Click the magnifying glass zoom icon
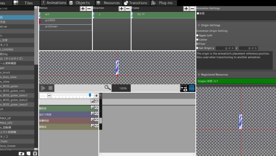The width and height of the screenshot is (276, 156). [108, 88]
